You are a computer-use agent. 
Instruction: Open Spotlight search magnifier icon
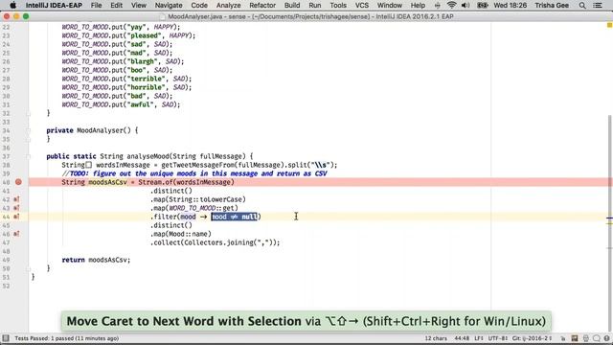(x=582, y=5)
